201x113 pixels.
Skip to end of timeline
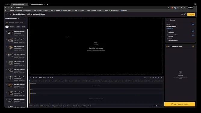(36, 78)
